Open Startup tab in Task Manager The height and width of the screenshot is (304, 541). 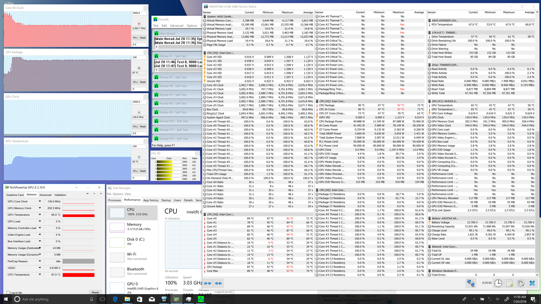(x=166, y=200)
